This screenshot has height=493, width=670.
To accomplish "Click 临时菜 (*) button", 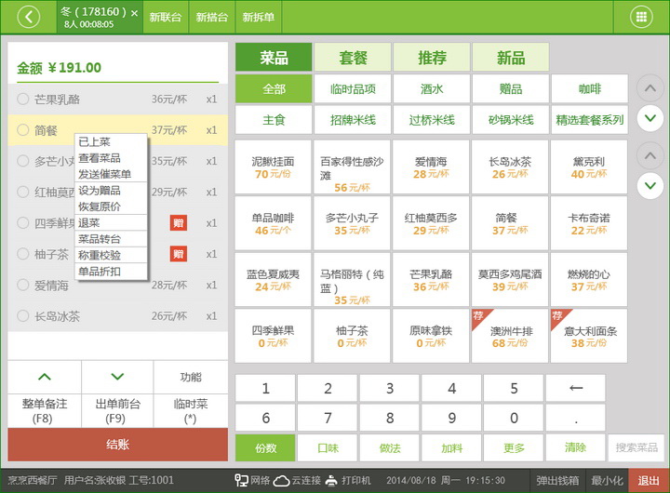I will [191, 411].
